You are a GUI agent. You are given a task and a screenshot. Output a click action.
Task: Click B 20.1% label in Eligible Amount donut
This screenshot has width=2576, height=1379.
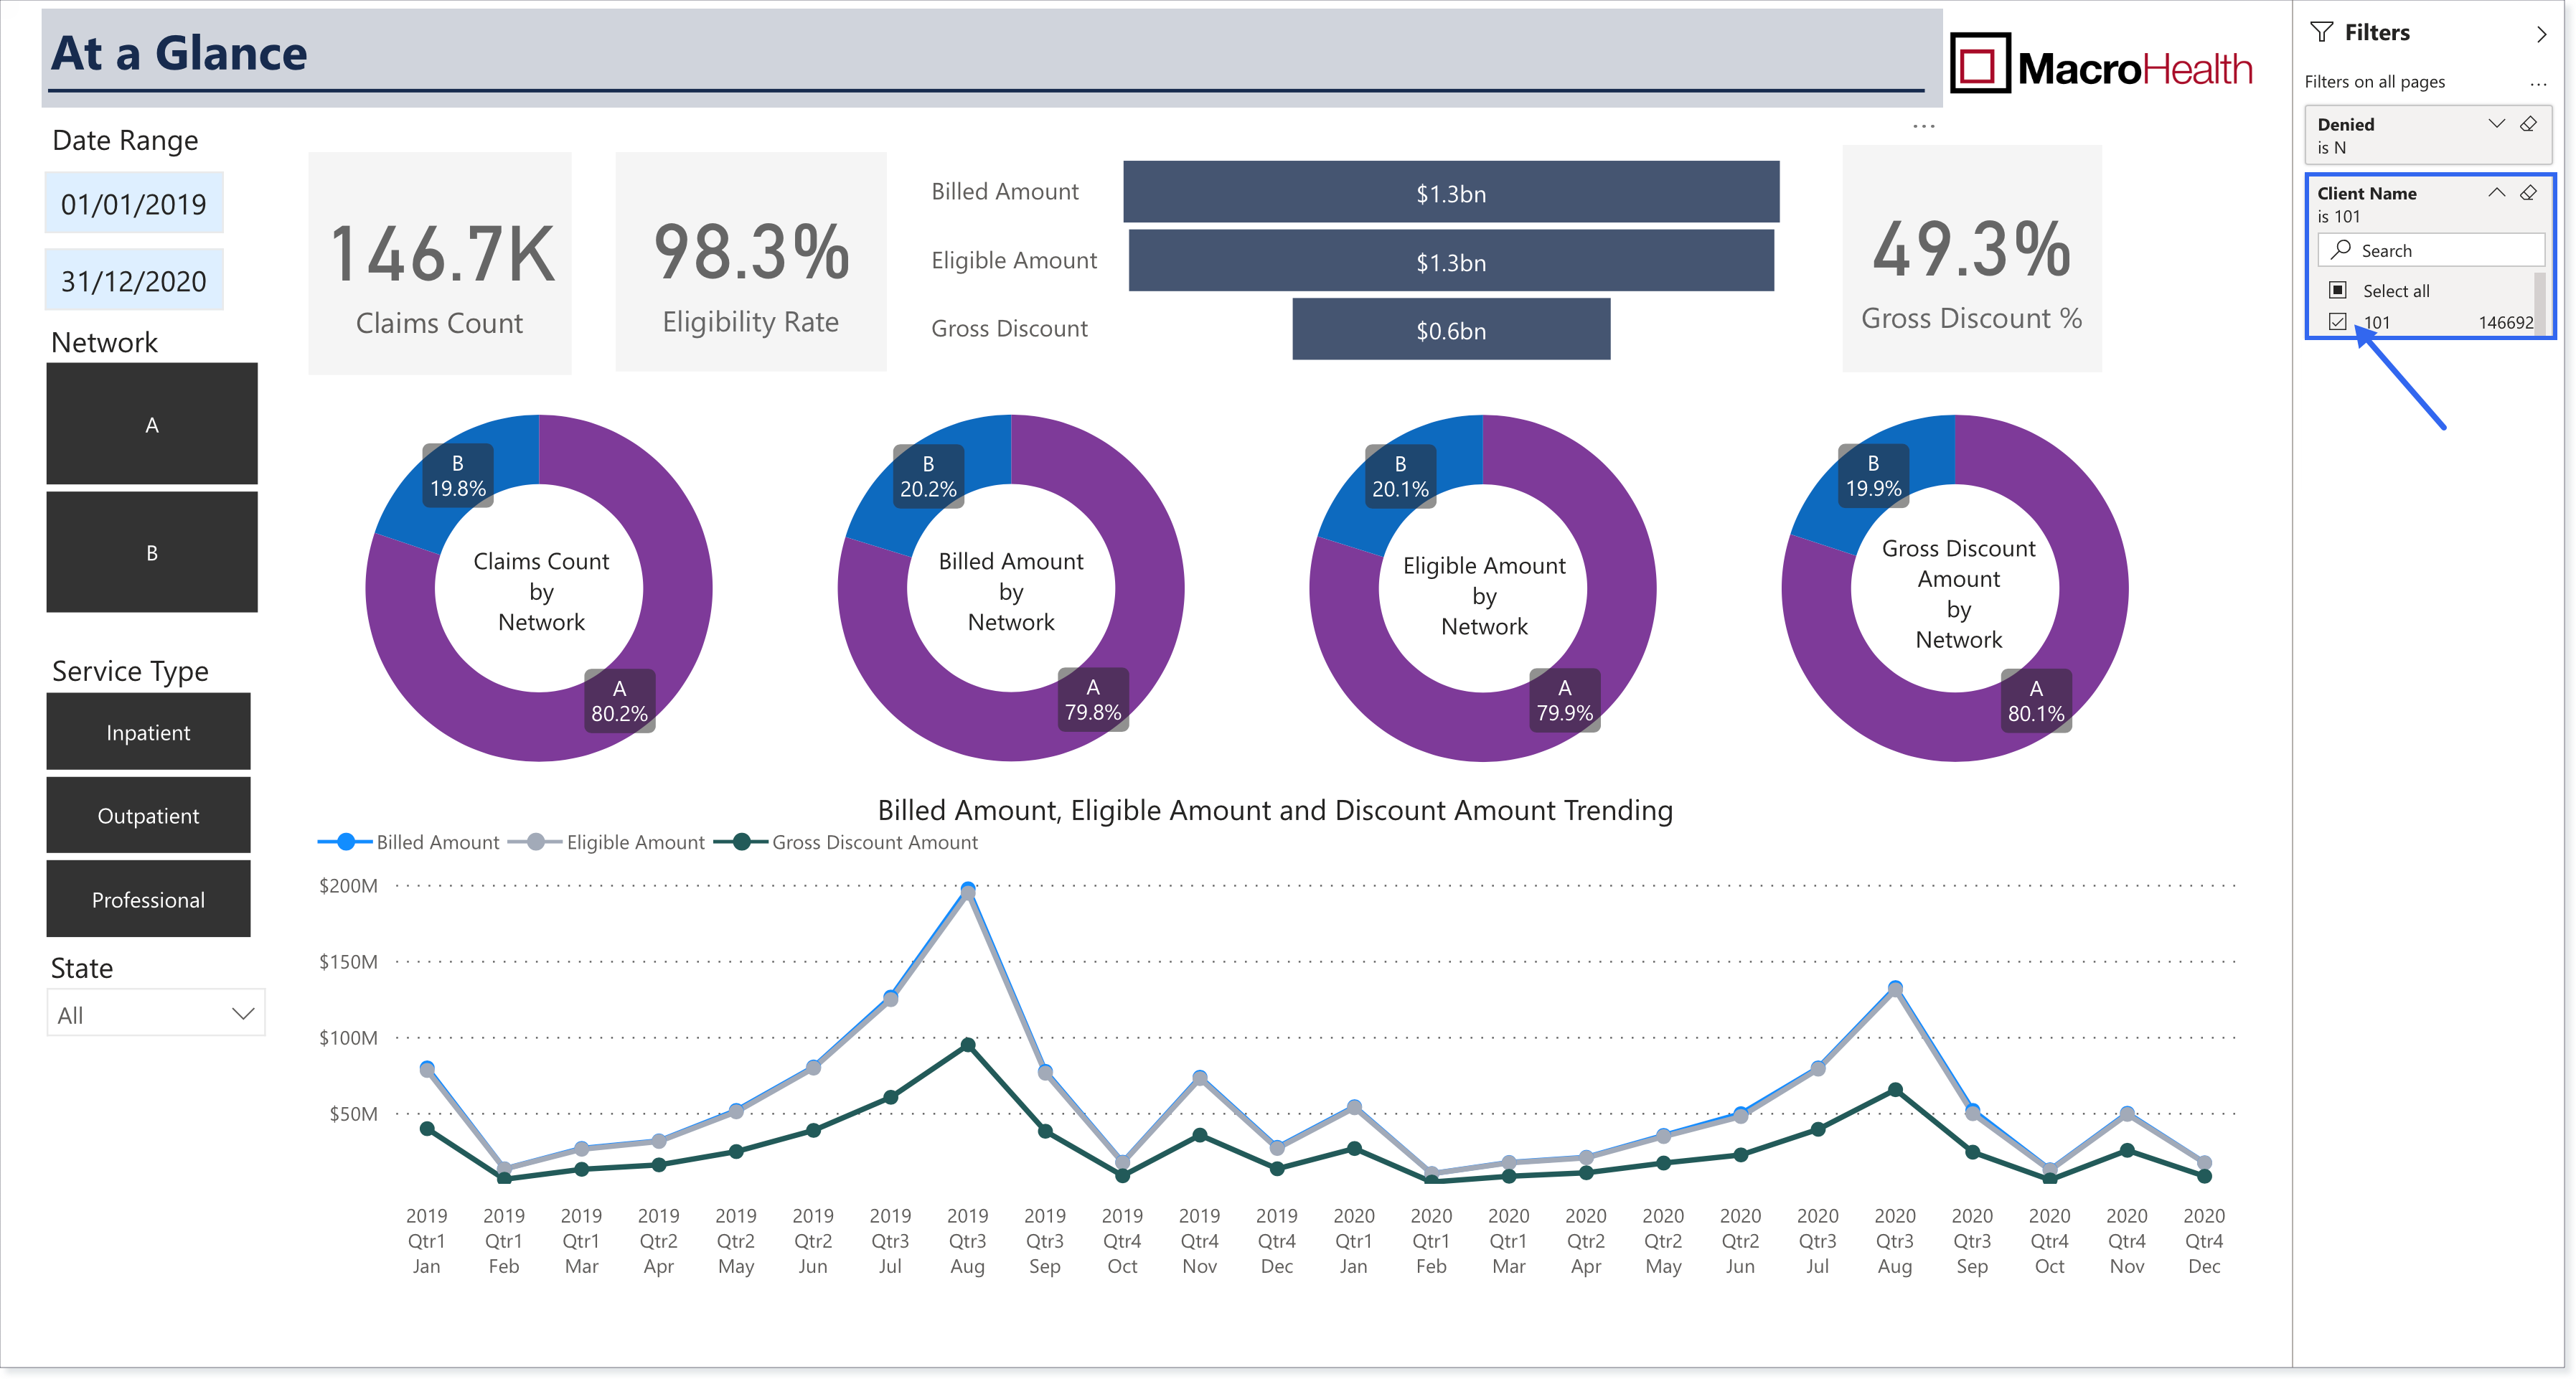1401,476
